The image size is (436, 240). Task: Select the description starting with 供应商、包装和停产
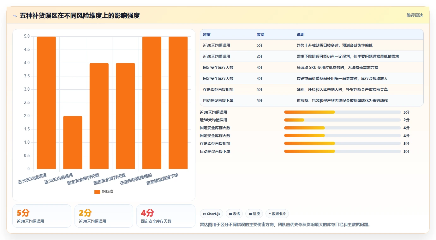coord(342,101)
